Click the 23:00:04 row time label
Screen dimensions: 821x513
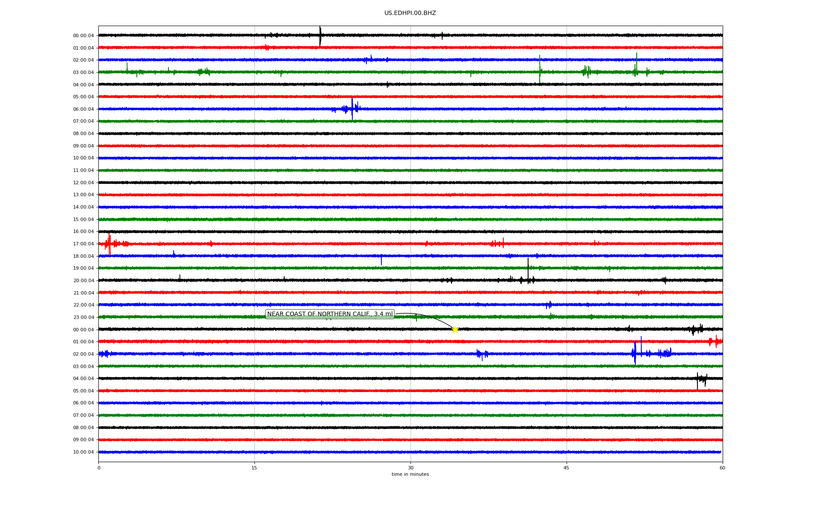(x=83, y=318)
